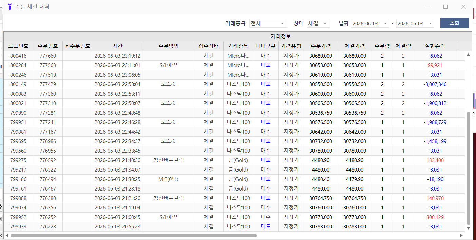The height and width of the screenshot is (240, 476).
Task: Click realized loss -1,900,812 cell
Action: point(435,103)
